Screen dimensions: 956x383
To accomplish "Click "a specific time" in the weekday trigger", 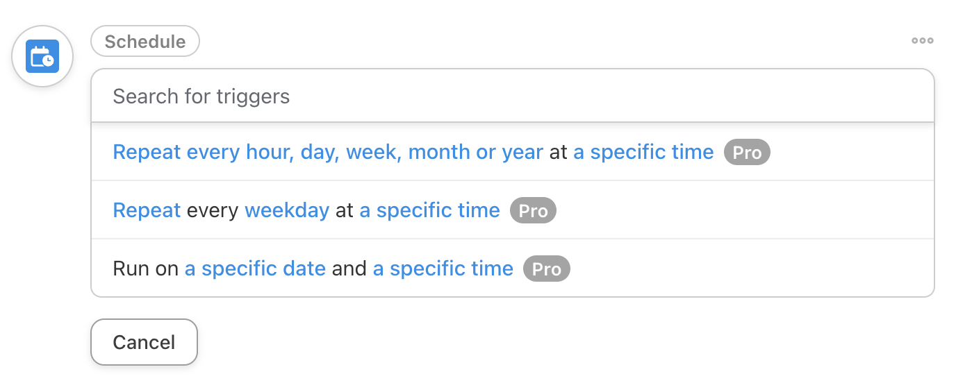I will pyautogui.click(x=429, y=211).
